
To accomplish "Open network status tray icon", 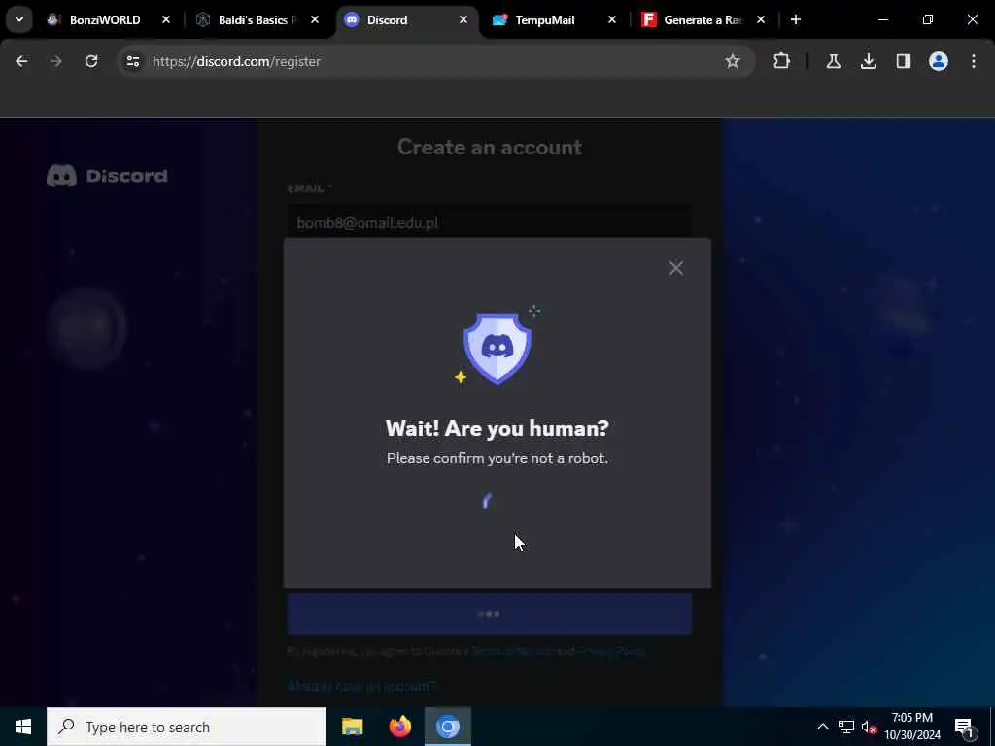I will tap(846, 727).
